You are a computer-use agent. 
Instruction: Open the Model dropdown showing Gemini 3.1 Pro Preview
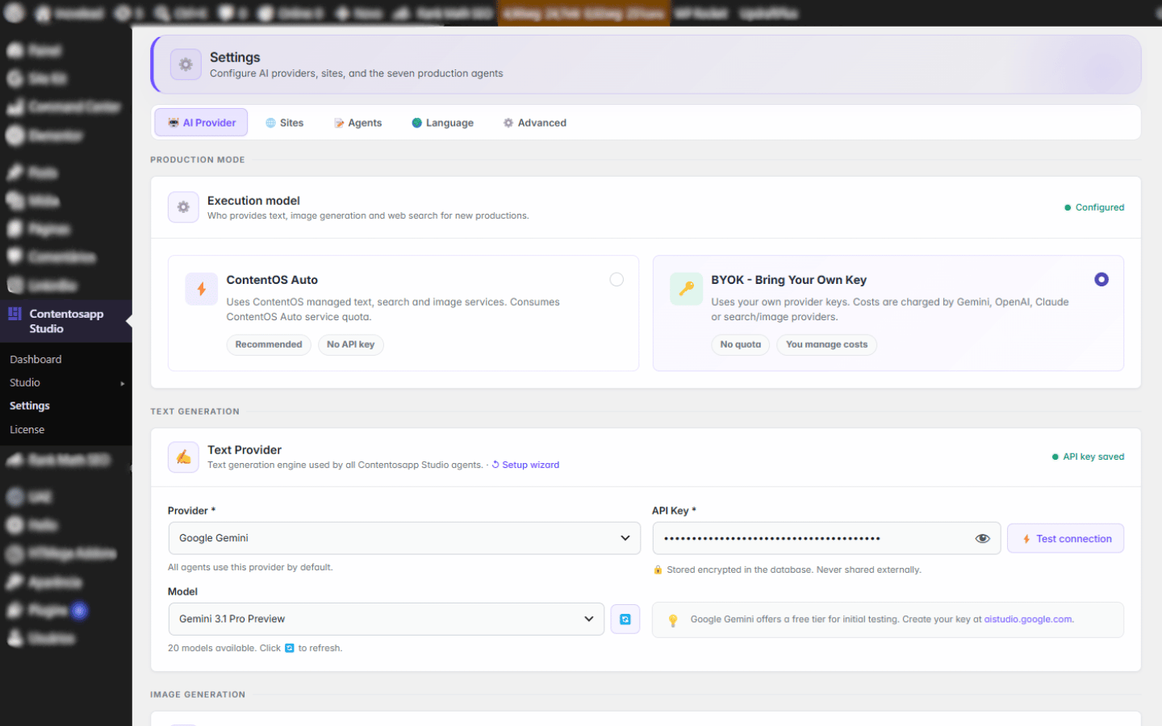386,619
